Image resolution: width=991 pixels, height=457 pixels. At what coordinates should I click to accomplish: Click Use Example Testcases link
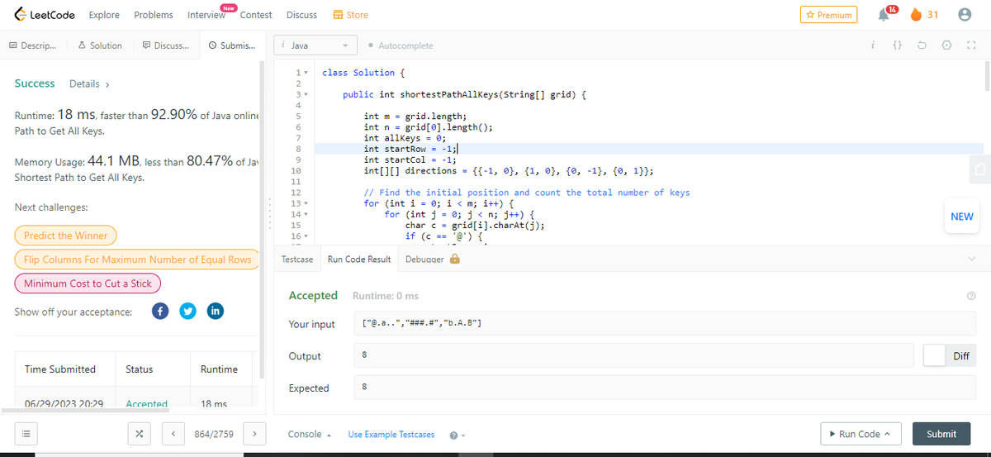coord(391,435)
